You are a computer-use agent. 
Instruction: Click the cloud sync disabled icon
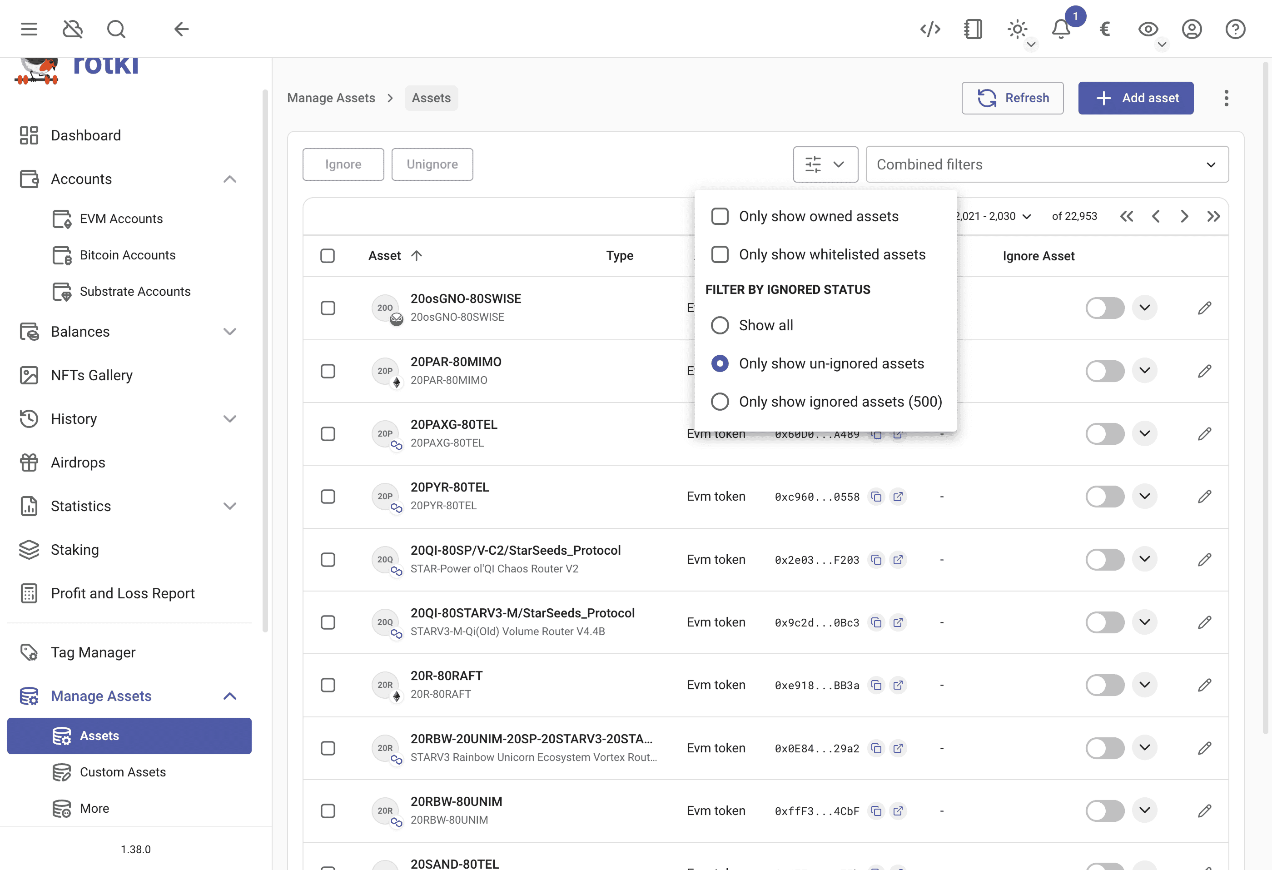72,29
